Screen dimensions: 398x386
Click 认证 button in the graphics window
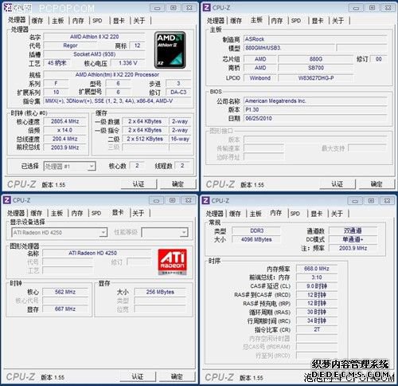[x=138, y=376]
